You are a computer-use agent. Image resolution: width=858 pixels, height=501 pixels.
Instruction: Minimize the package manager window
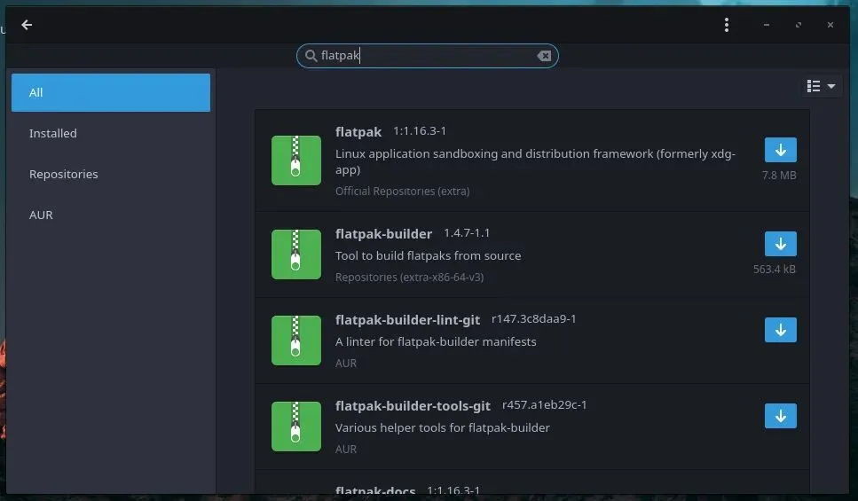(766, 25)
